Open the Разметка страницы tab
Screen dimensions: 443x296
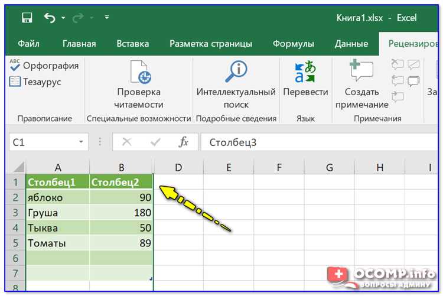(211, 44)
